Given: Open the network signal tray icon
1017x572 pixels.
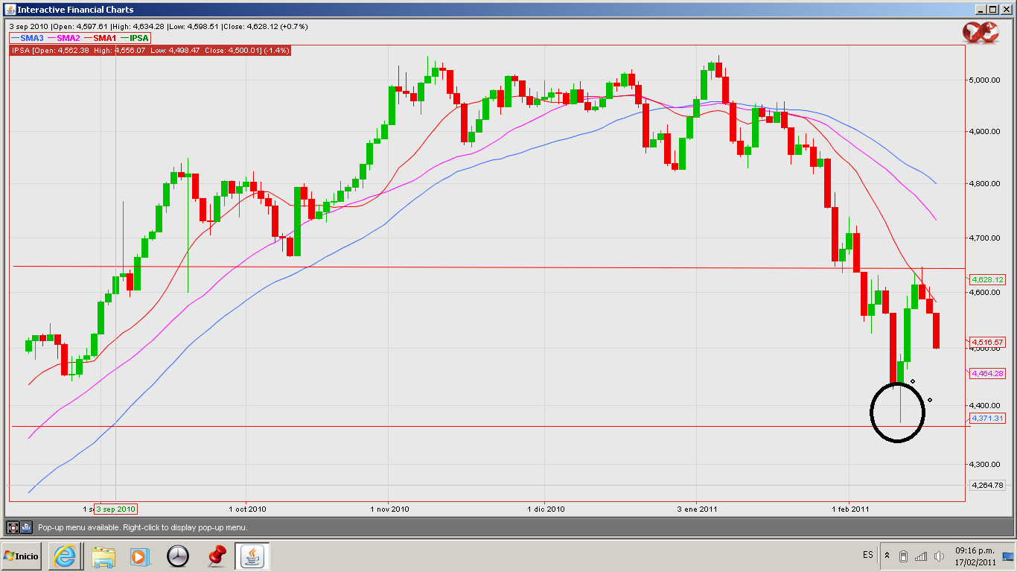Looking at the screenshot, I should coord(921,556).
